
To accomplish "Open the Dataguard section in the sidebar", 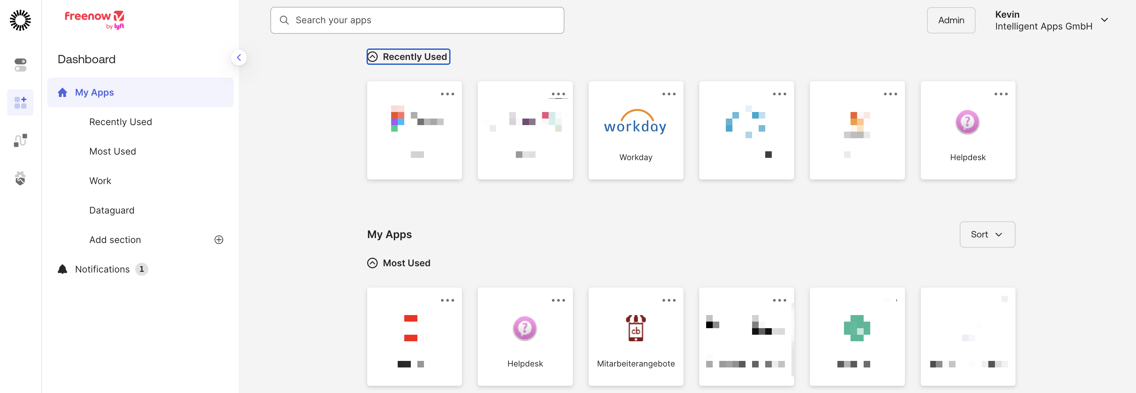I will pyautogui.click(x=112, y=210).
